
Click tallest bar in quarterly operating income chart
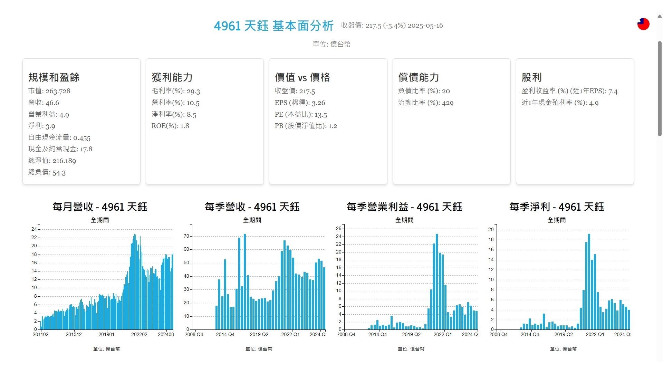(x=437, y=281)
